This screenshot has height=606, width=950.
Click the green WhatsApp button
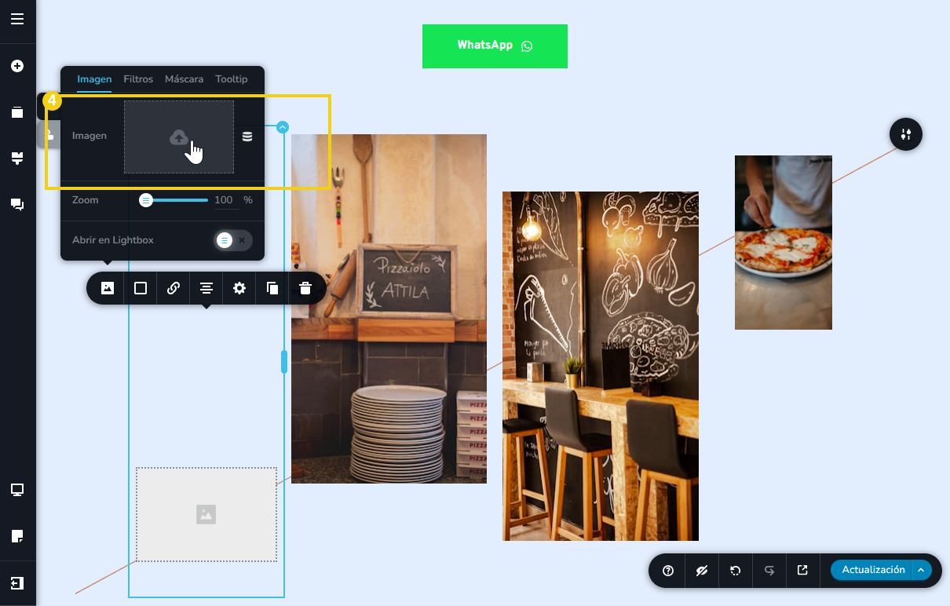click(x=495, y=46)
